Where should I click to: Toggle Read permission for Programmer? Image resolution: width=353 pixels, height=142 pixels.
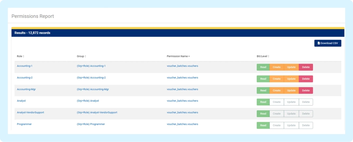[x=263, y=125]
